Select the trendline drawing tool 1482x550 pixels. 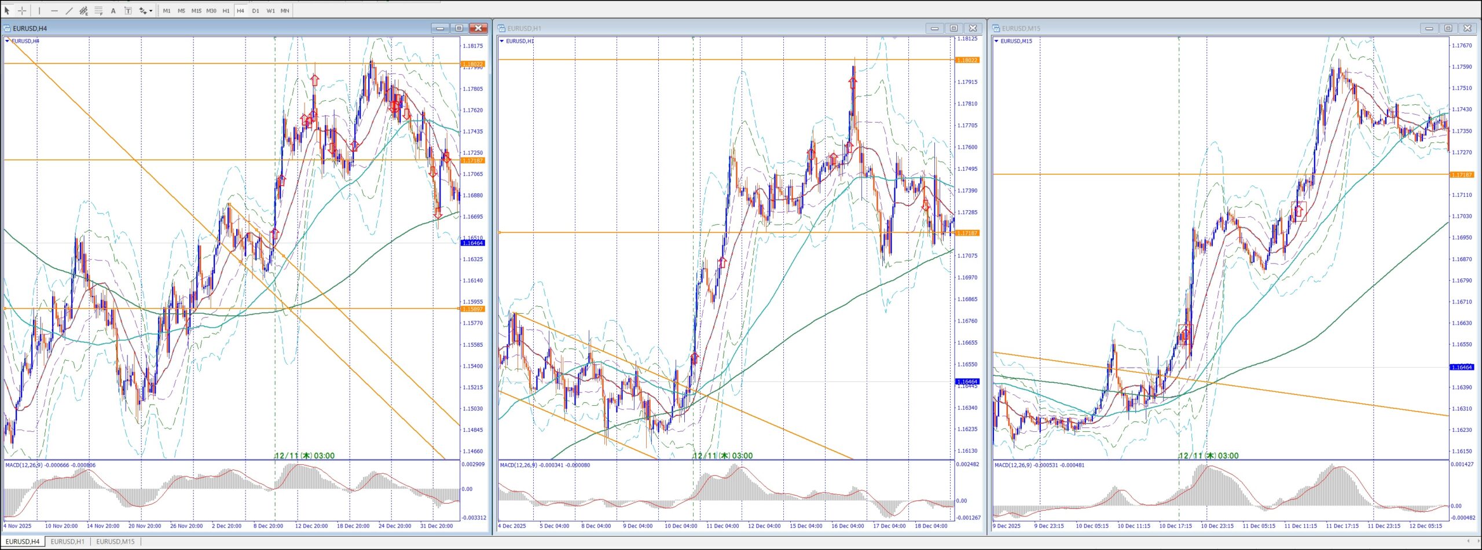click(69, 10)
